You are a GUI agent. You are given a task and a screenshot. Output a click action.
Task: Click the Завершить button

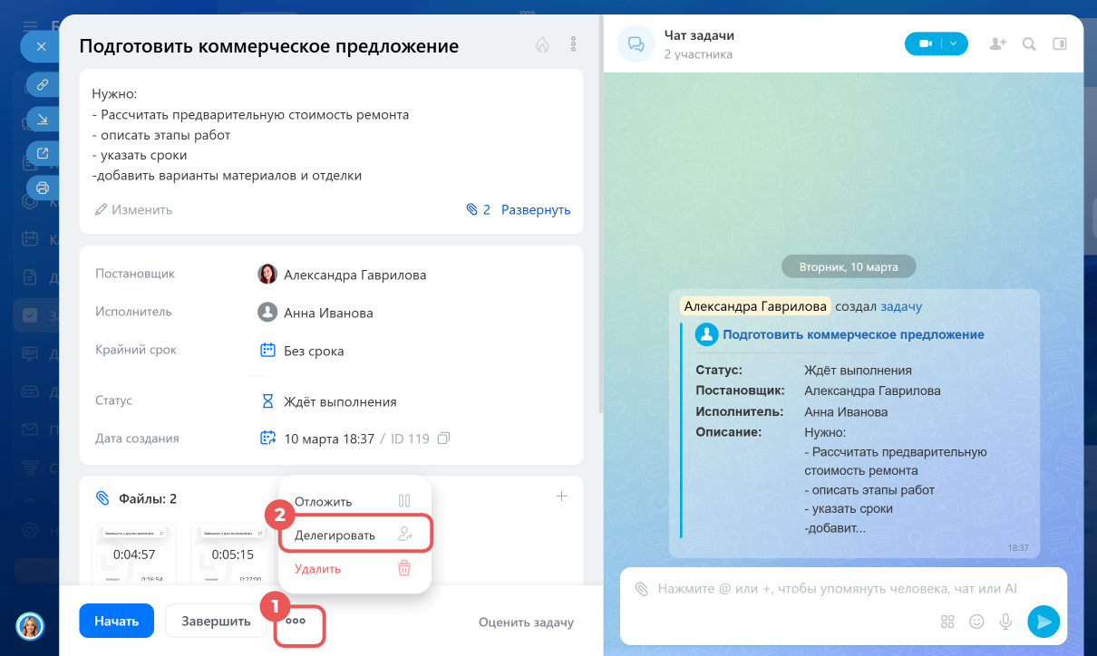tap(216, 622)
